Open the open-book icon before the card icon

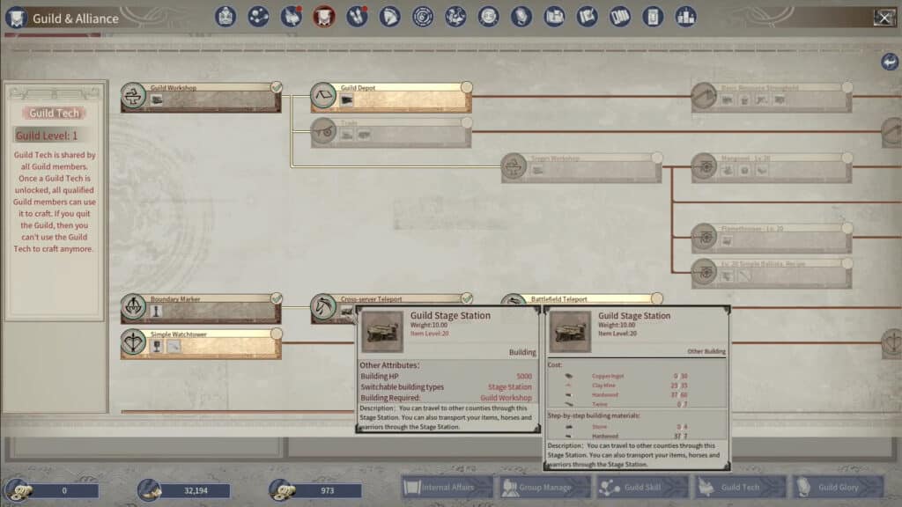[x=619, y=17]
